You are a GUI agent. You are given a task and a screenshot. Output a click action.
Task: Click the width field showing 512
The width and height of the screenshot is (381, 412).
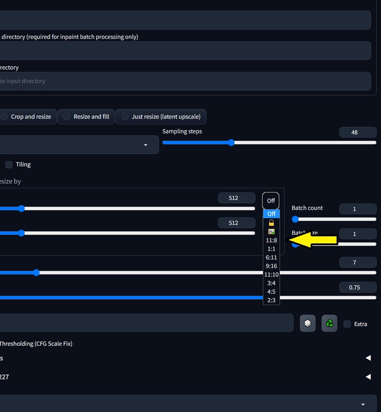[237, 198]
